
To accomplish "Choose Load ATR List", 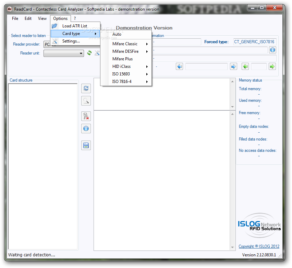I will pyautogui.click(x=75, y=26).
